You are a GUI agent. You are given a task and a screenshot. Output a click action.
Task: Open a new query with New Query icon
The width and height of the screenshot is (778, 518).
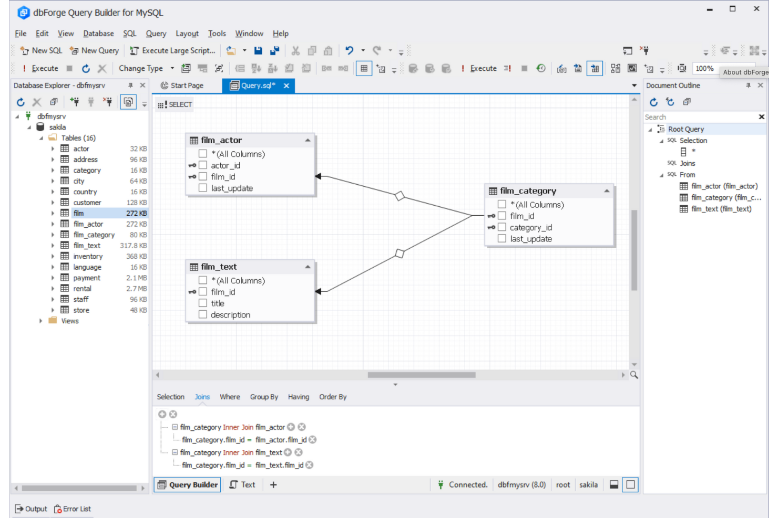(x=74, y=50)
